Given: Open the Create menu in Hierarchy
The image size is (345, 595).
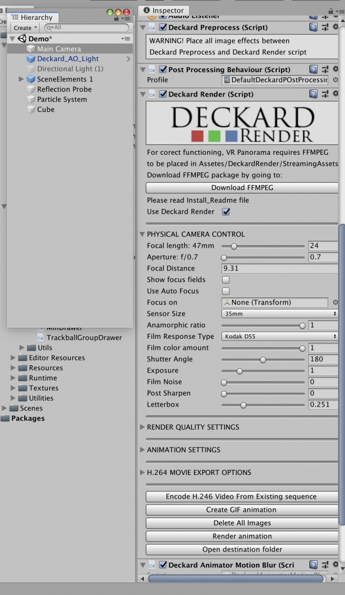Looking at the screenshot, I should click(25, 28).
